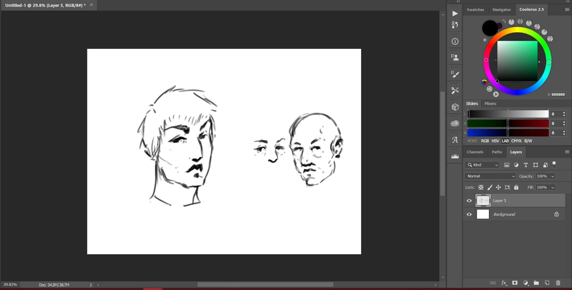Open the Histogram panel icon
This screenshot has width=572, height=290.
[455, 156]
